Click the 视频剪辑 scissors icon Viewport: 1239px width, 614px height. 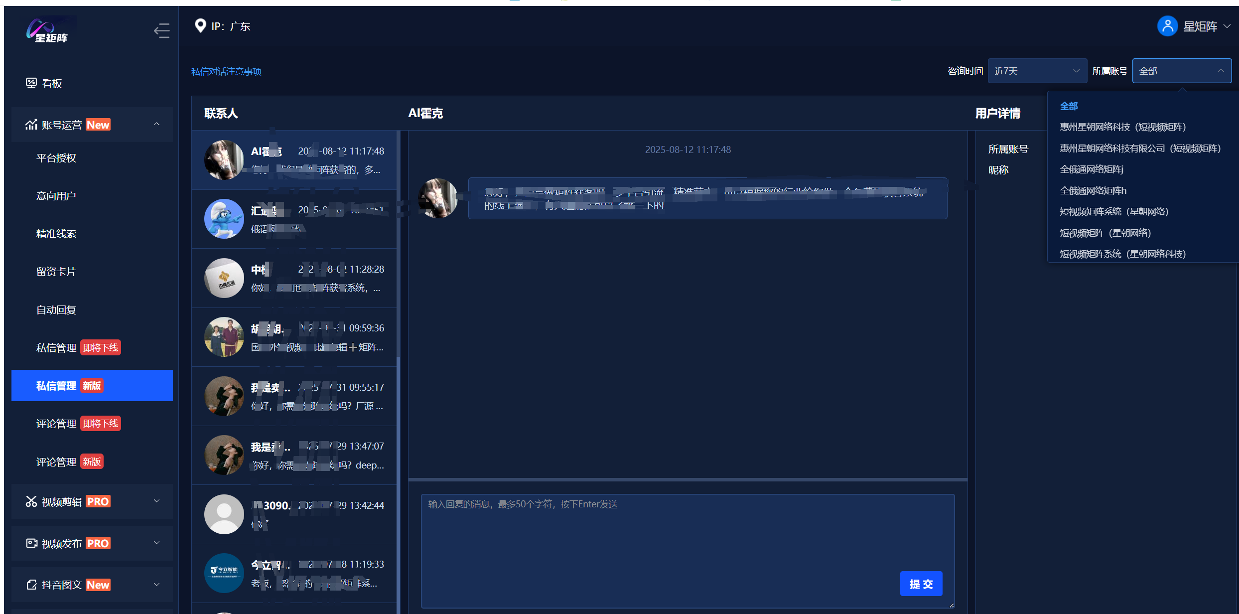(31, 501)
